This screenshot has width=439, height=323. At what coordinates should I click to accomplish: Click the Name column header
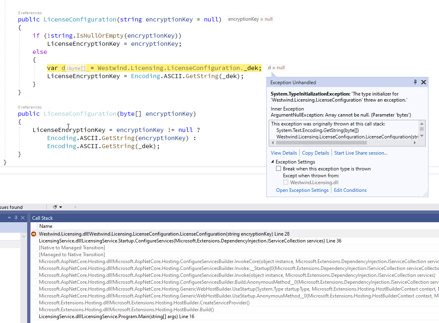pyautogui.click(x=46, y=226)
